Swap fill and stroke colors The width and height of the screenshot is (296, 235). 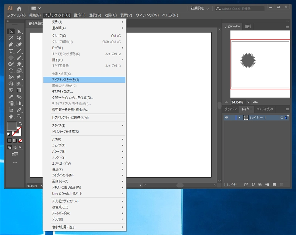pyautogui.click(x=20, y=123)
